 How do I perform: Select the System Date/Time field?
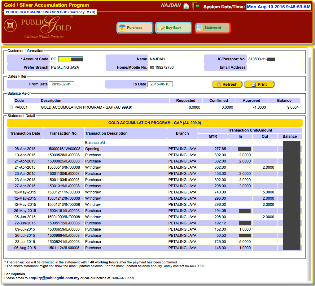coord(278,7)
